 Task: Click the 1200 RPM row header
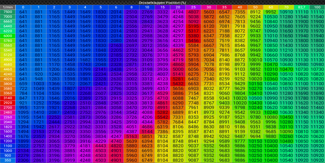click(x=8, y=141)
